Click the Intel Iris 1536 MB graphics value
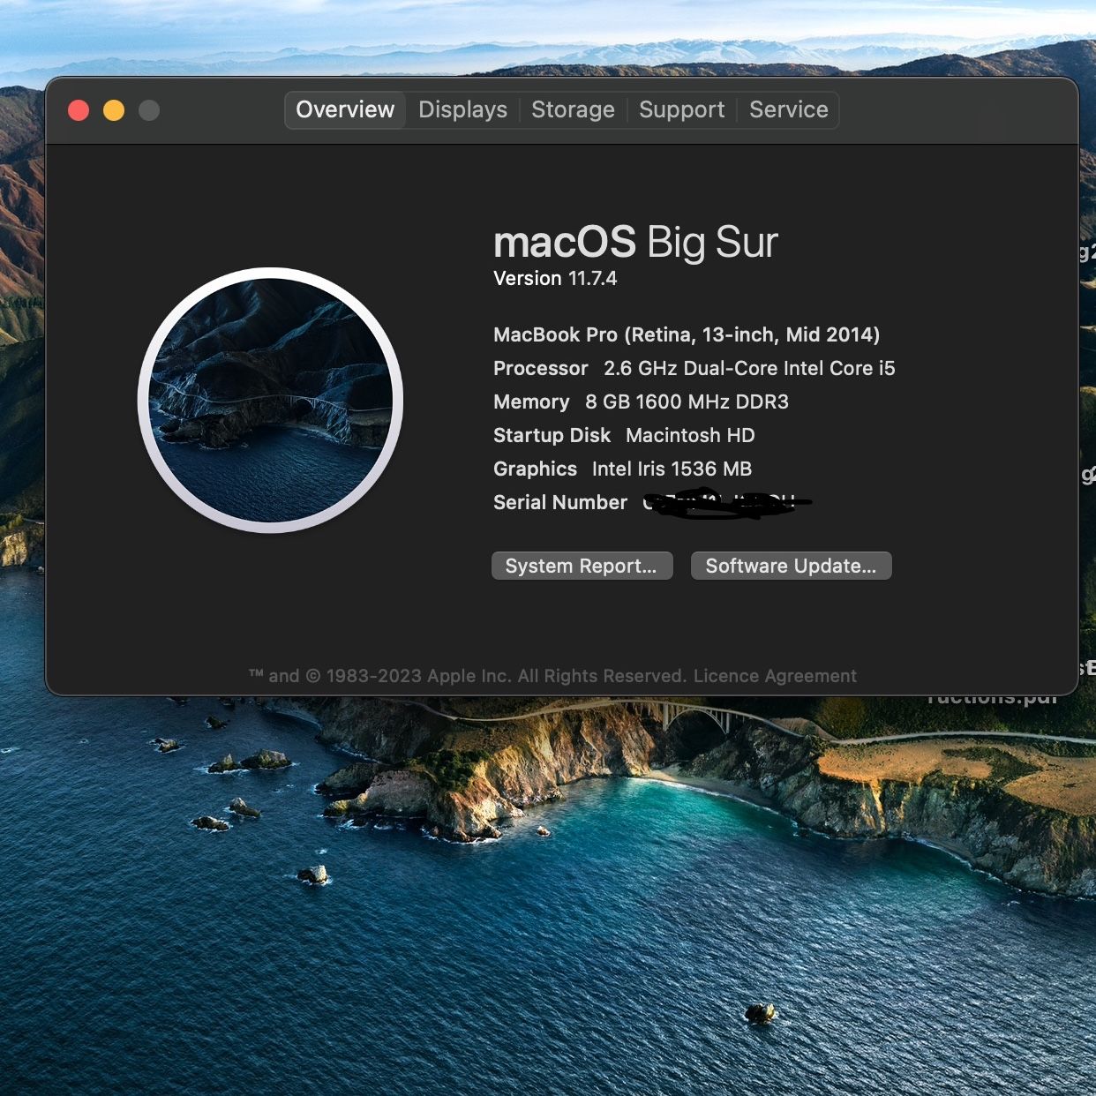 click(x=672, y=469)
